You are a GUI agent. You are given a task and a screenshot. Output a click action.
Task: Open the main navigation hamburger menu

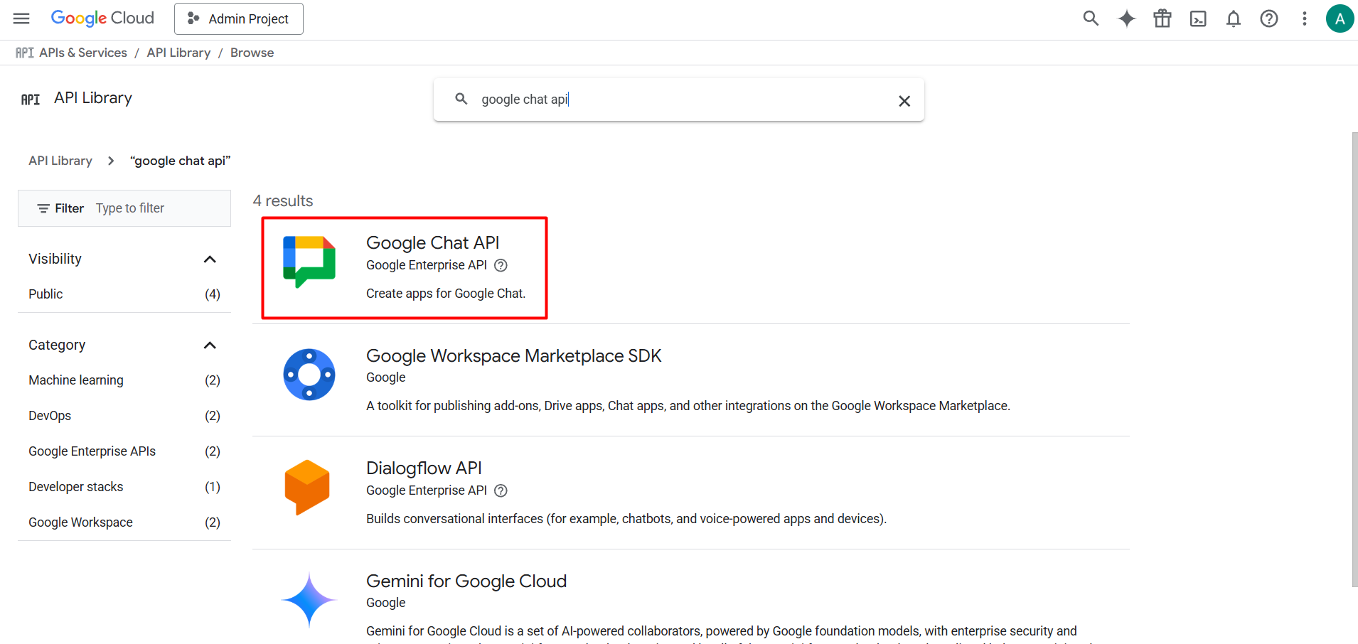[21, 18]
